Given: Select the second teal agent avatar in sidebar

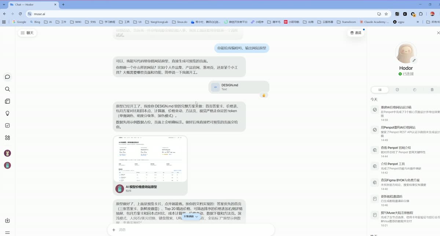Looking at the screenshot, I should [x=7, y=165].
